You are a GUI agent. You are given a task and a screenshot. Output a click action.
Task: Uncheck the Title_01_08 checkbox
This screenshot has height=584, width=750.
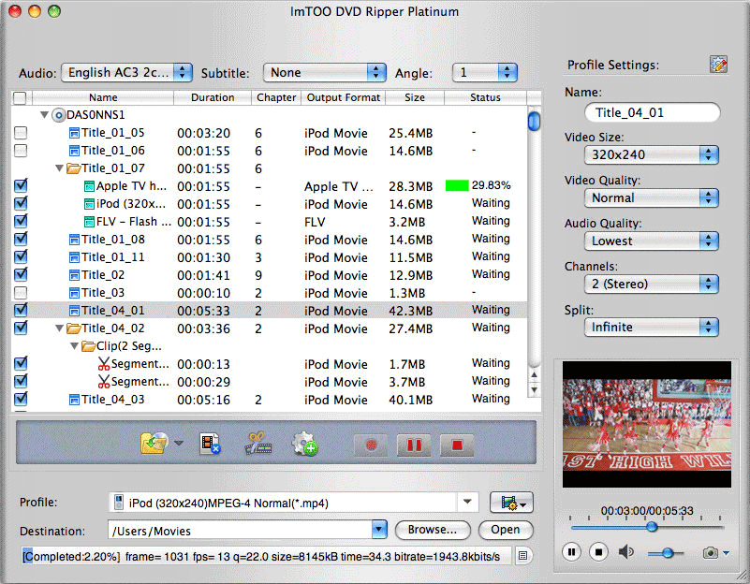tap(21, 239)
